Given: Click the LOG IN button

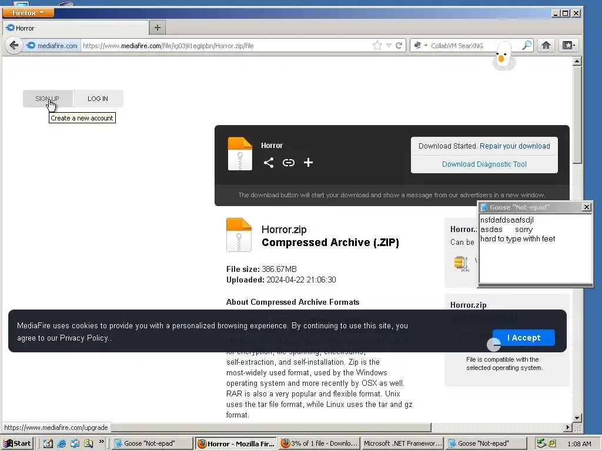Looking at the screenshot, I should pos(98,99).
